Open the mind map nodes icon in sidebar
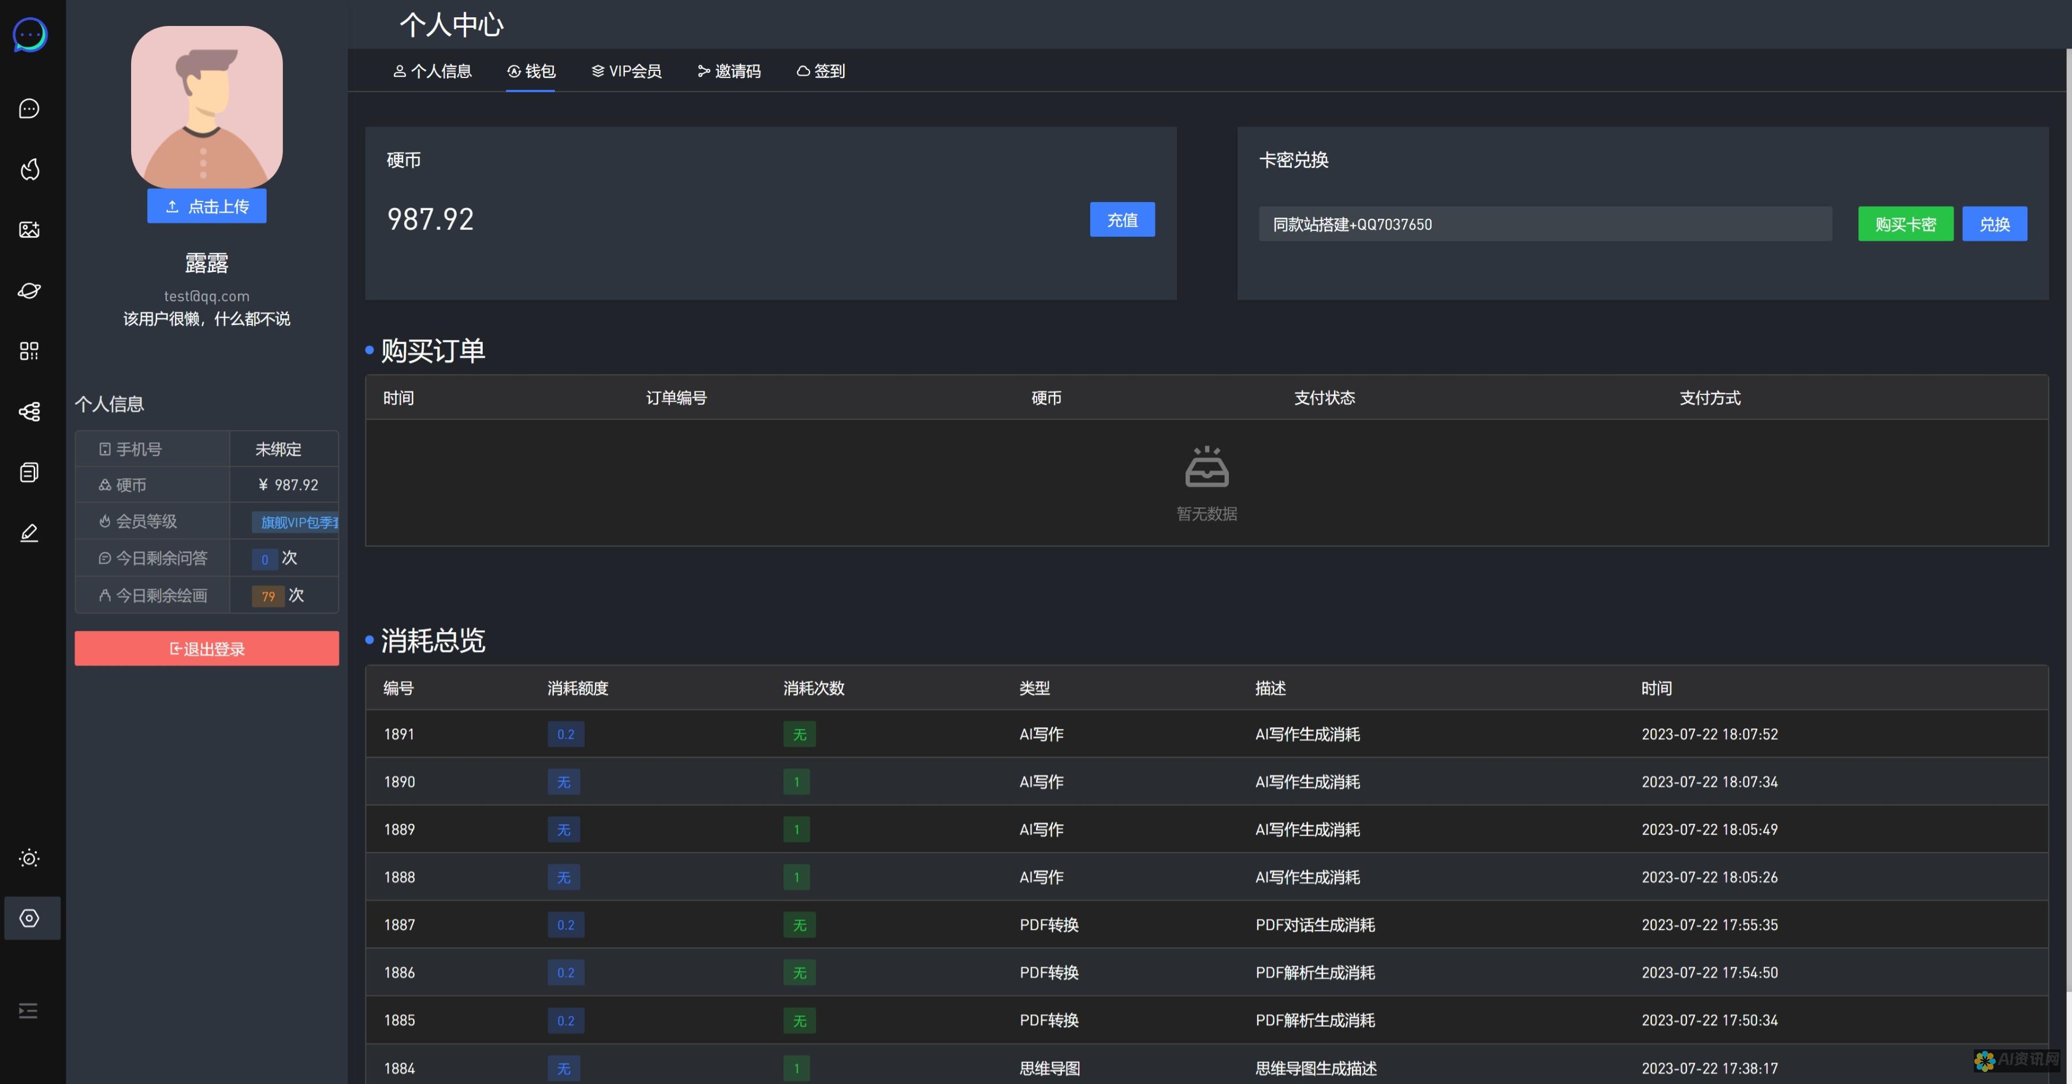This screenshot has width=2072, height=1084. tap(29, 412)
